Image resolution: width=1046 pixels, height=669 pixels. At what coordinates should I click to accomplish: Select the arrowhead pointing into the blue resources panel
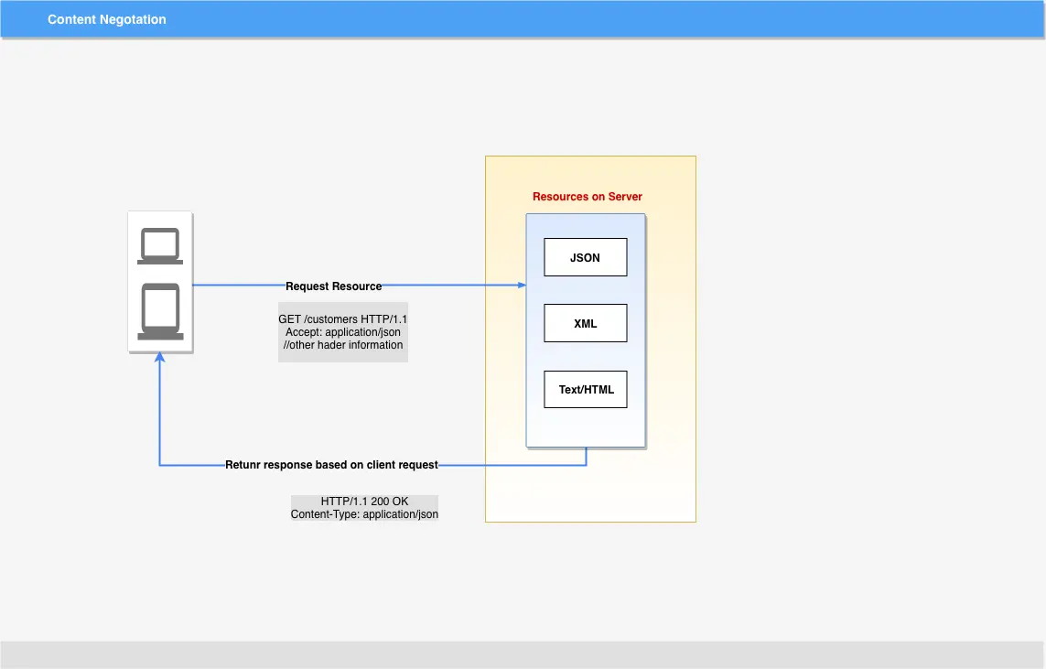coord(522,285)
